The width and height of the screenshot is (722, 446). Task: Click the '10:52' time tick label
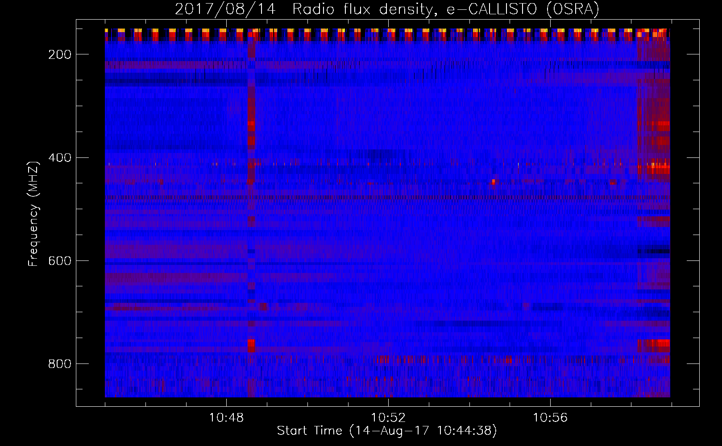(x=388, y=418)
